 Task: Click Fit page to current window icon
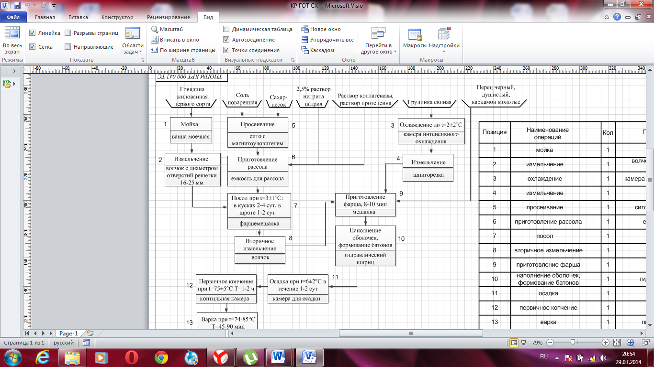[x=618, y=343]
